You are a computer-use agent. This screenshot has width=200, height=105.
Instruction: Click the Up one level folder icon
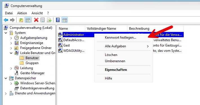click(21, 20)
